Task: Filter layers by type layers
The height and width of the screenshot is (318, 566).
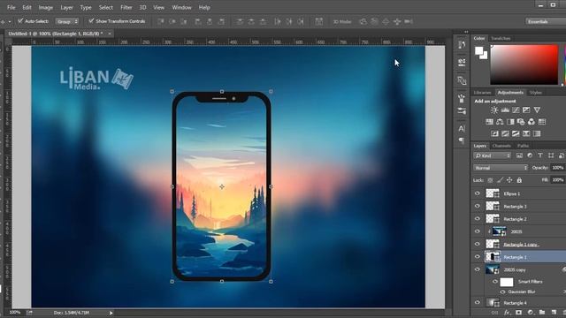Action: (540, 155)
